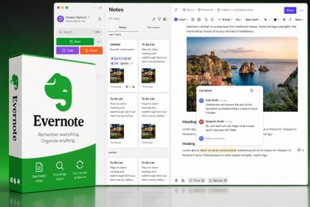Click the Benjamin Smith name in the comments

pyautogui.click(x=215, y=122)
